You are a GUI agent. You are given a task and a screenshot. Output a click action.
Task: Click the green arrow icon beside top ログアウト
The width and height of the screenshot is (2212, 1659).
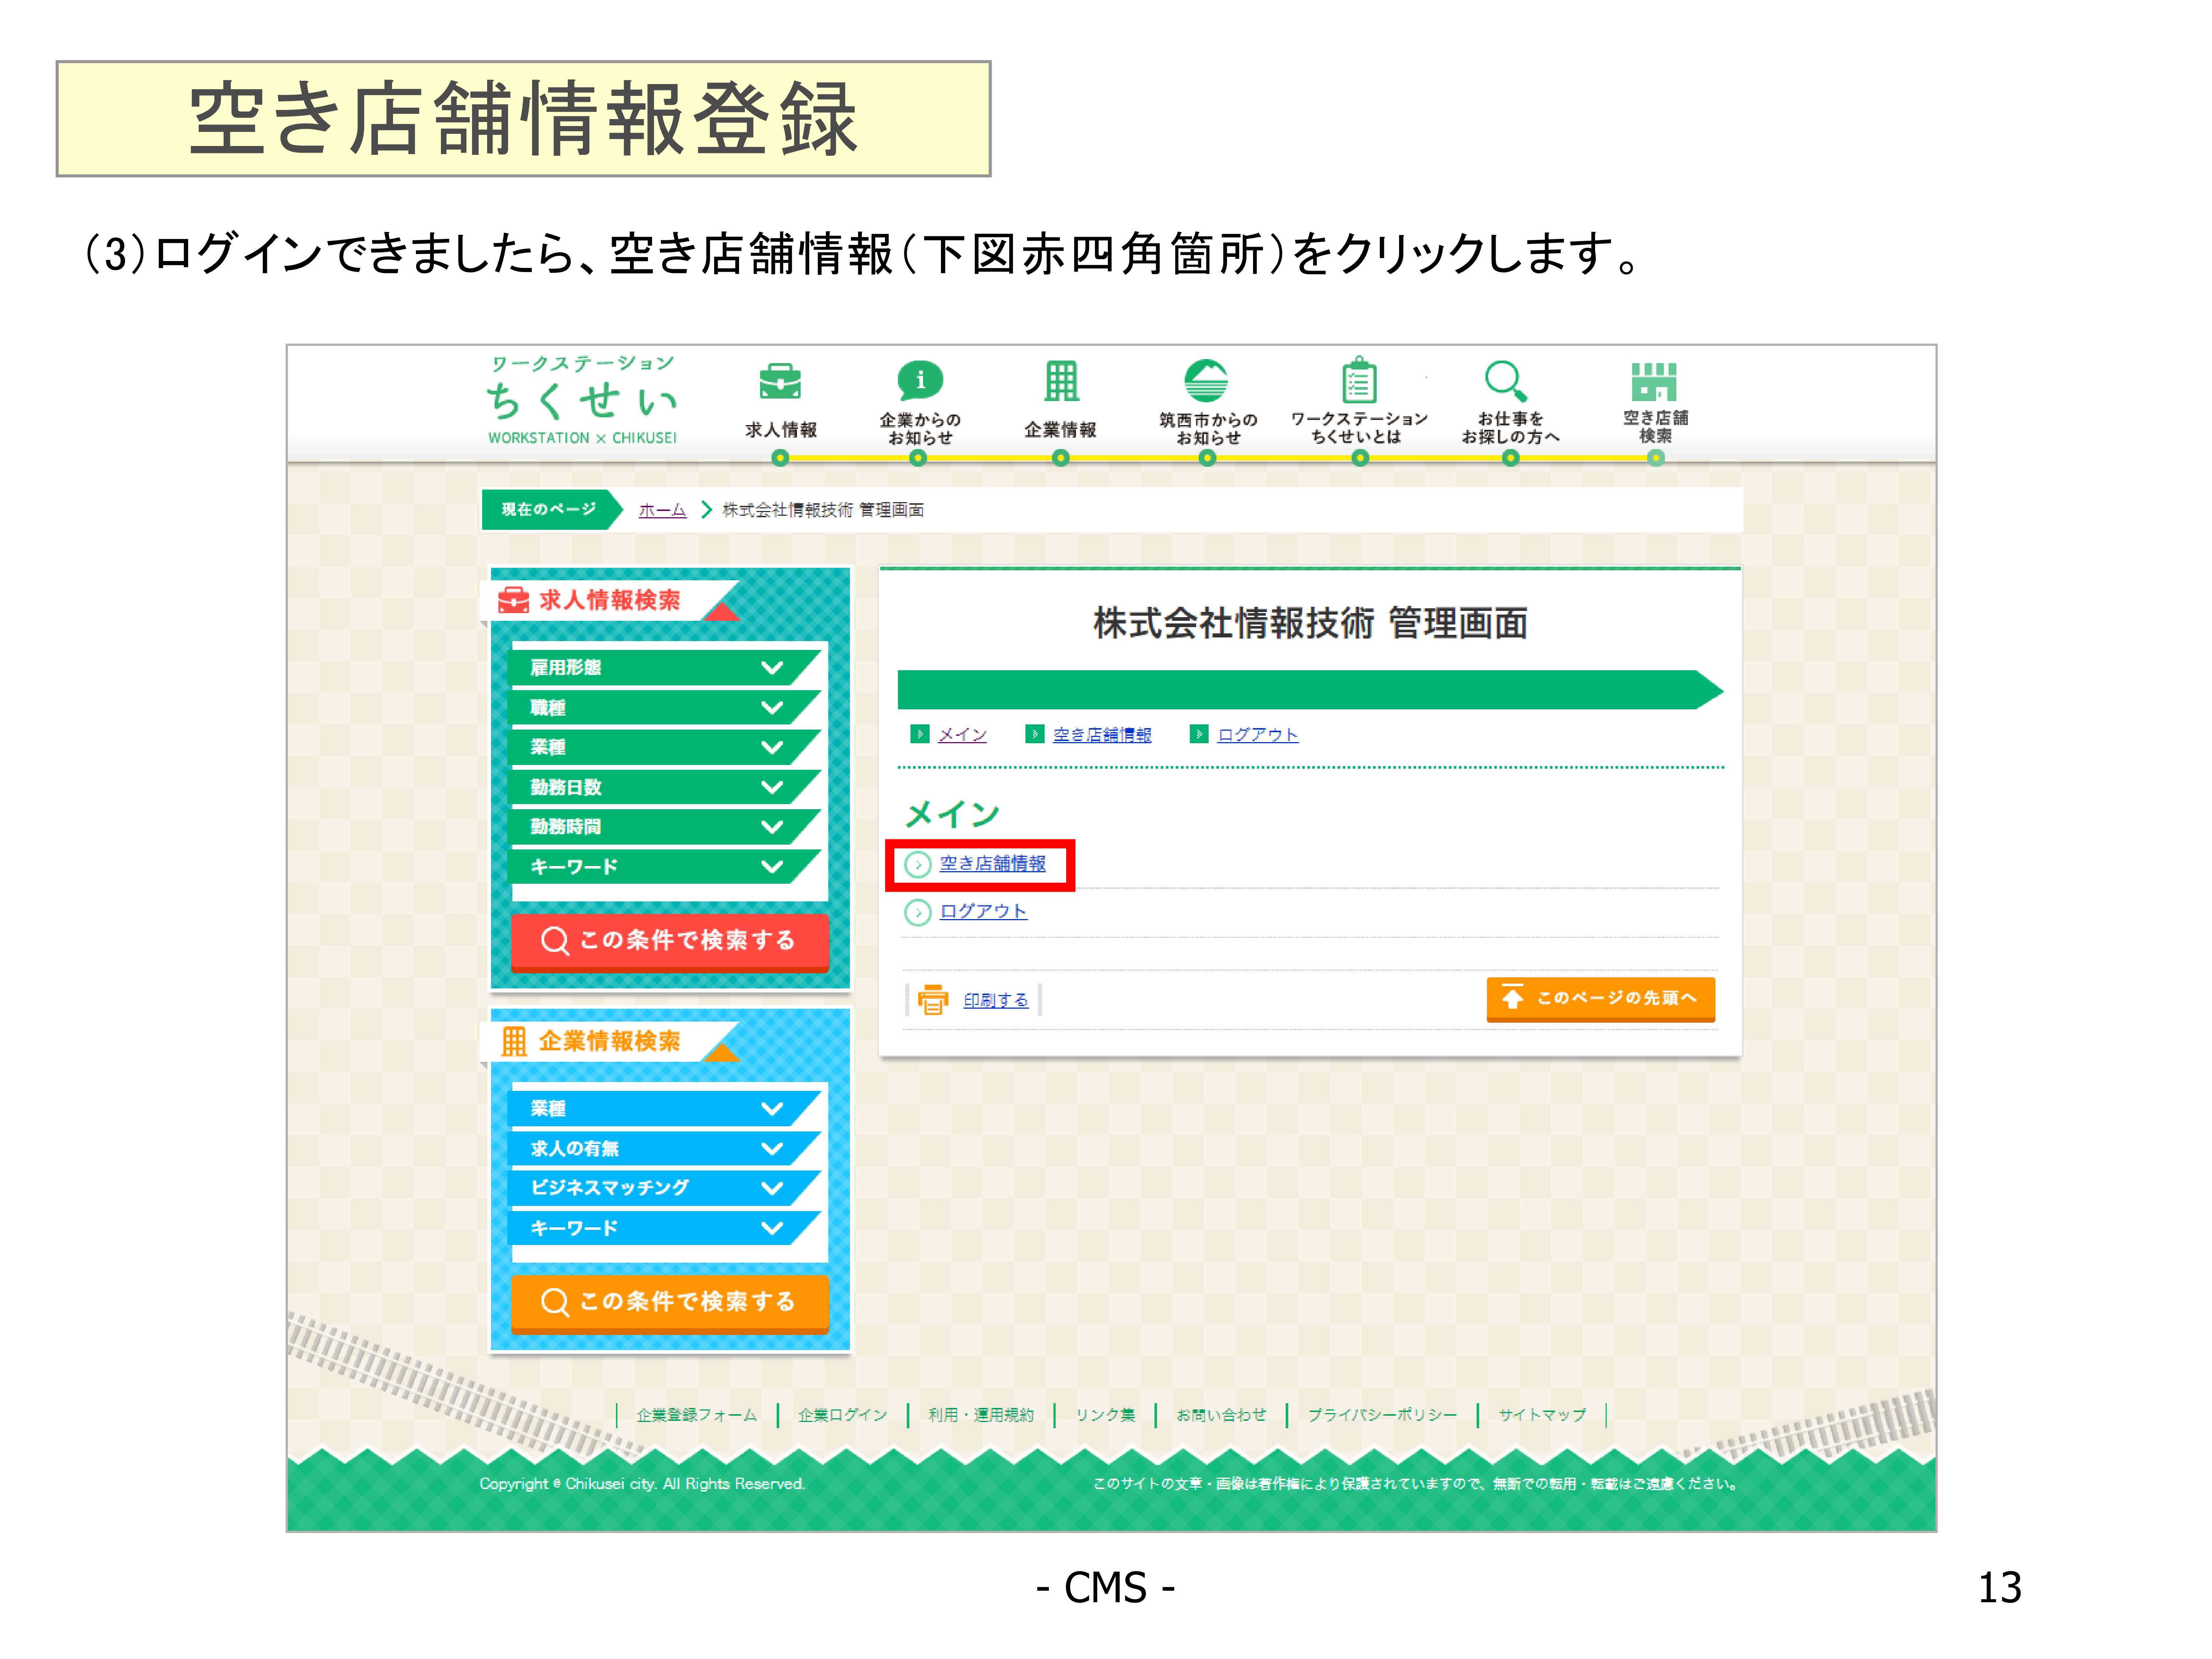point(1199,734)
